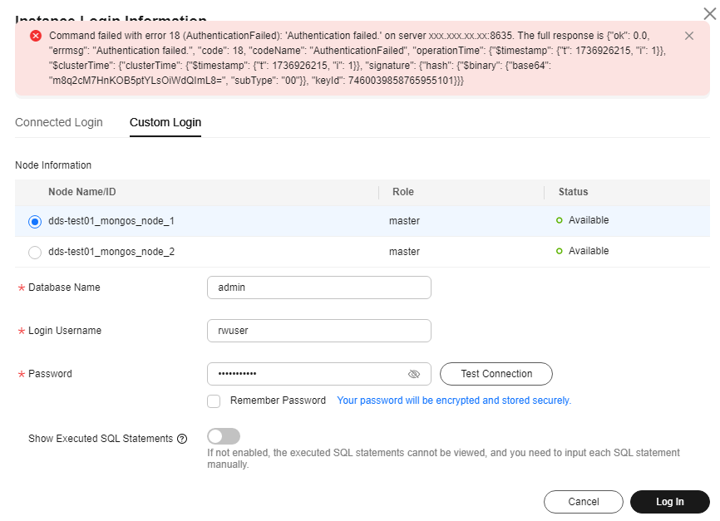Check the Remember Password checkbox
The height and width of the screenshot is (521, 720).
(214, 401)
